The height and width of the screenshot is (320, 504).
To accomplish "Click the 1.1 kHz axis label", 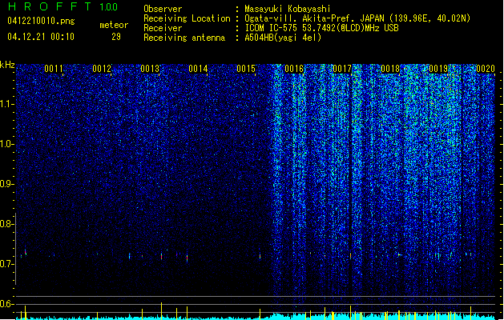I will pyautogui.click(x=7, y=104).
